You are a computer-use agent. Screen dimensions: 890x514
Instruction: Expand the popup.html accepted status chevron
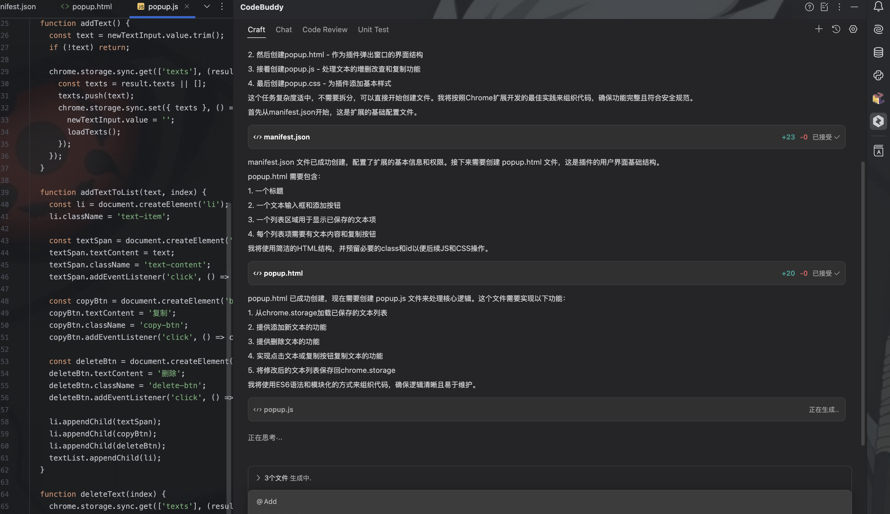837,273
